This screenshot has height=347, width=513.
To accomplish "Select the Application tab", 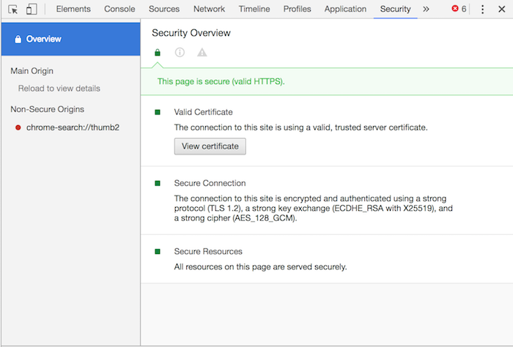I will pyautogui.click(x=344, y=10).
